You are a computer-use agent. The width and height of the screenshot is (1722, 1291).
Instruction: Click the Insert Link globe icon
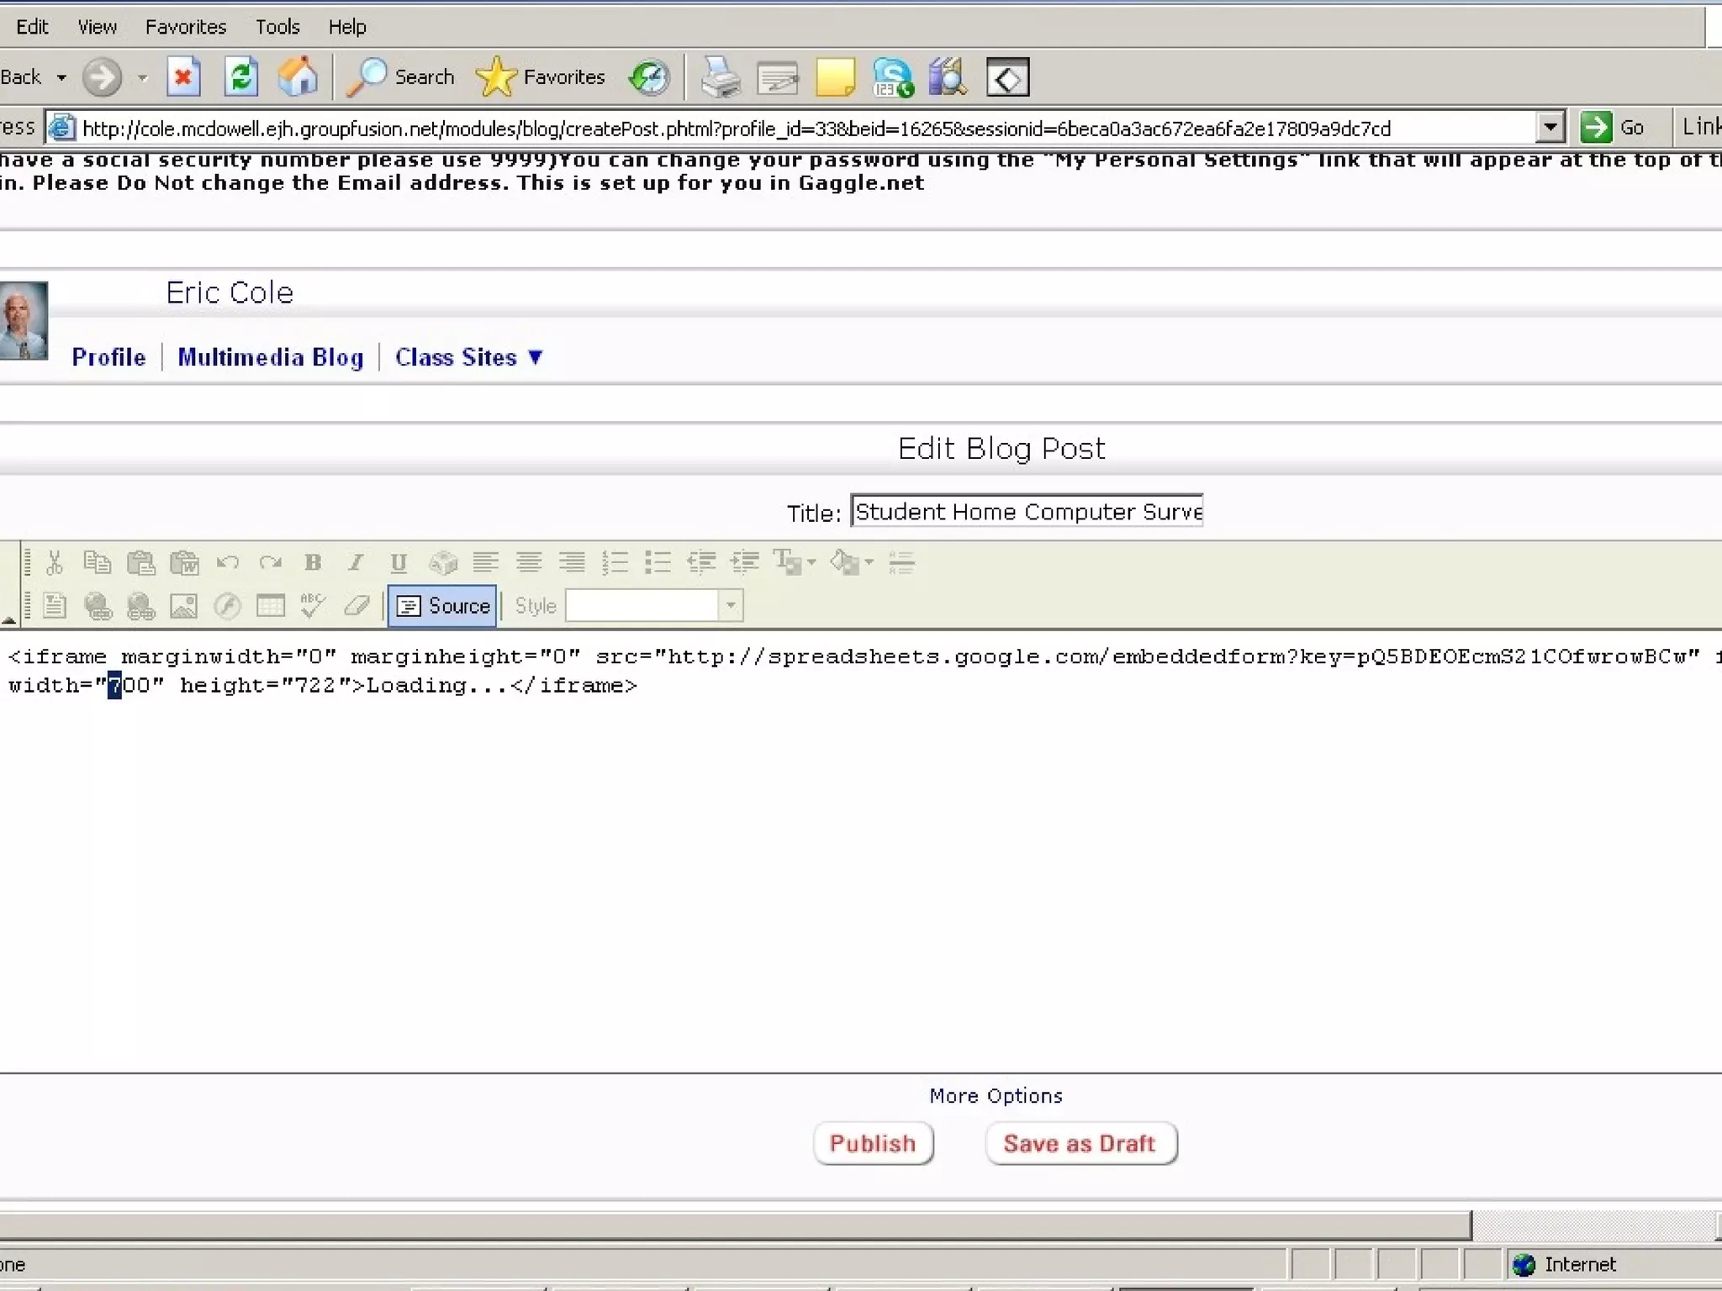tap(98, 606)
